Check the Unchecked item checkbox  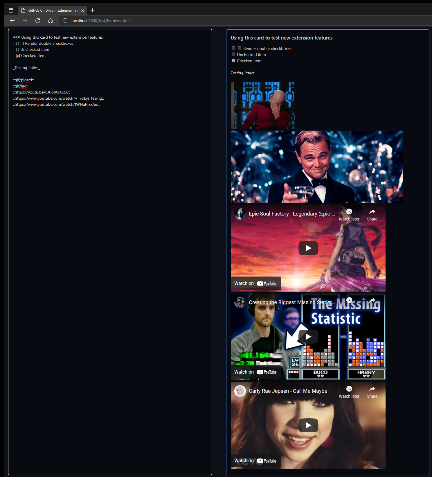click(233, 54)
